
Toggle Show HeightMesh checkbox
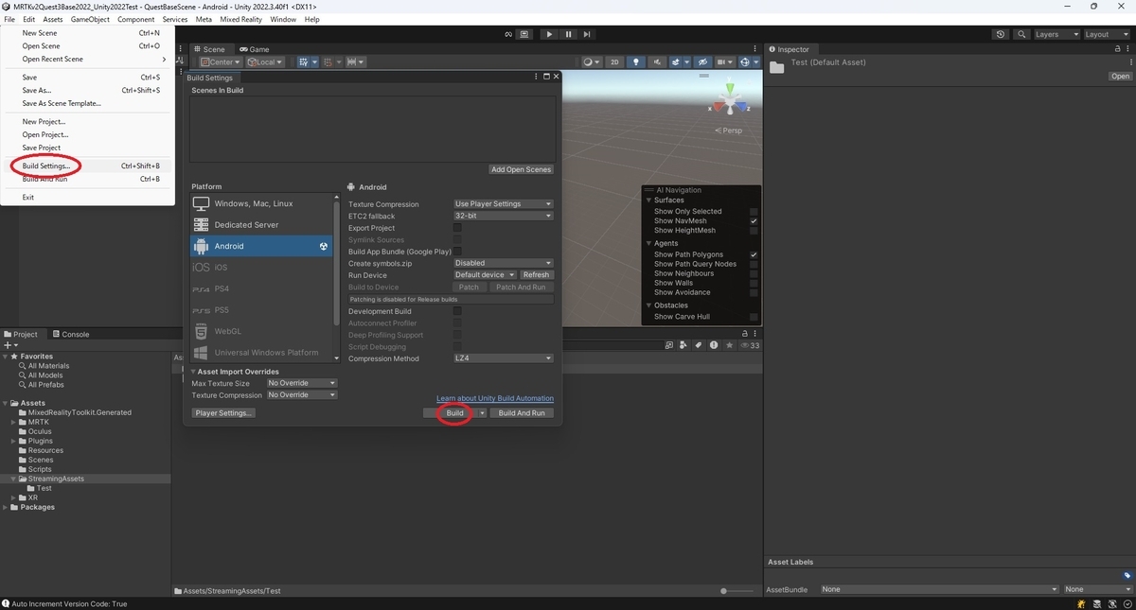tap(754, 231)
